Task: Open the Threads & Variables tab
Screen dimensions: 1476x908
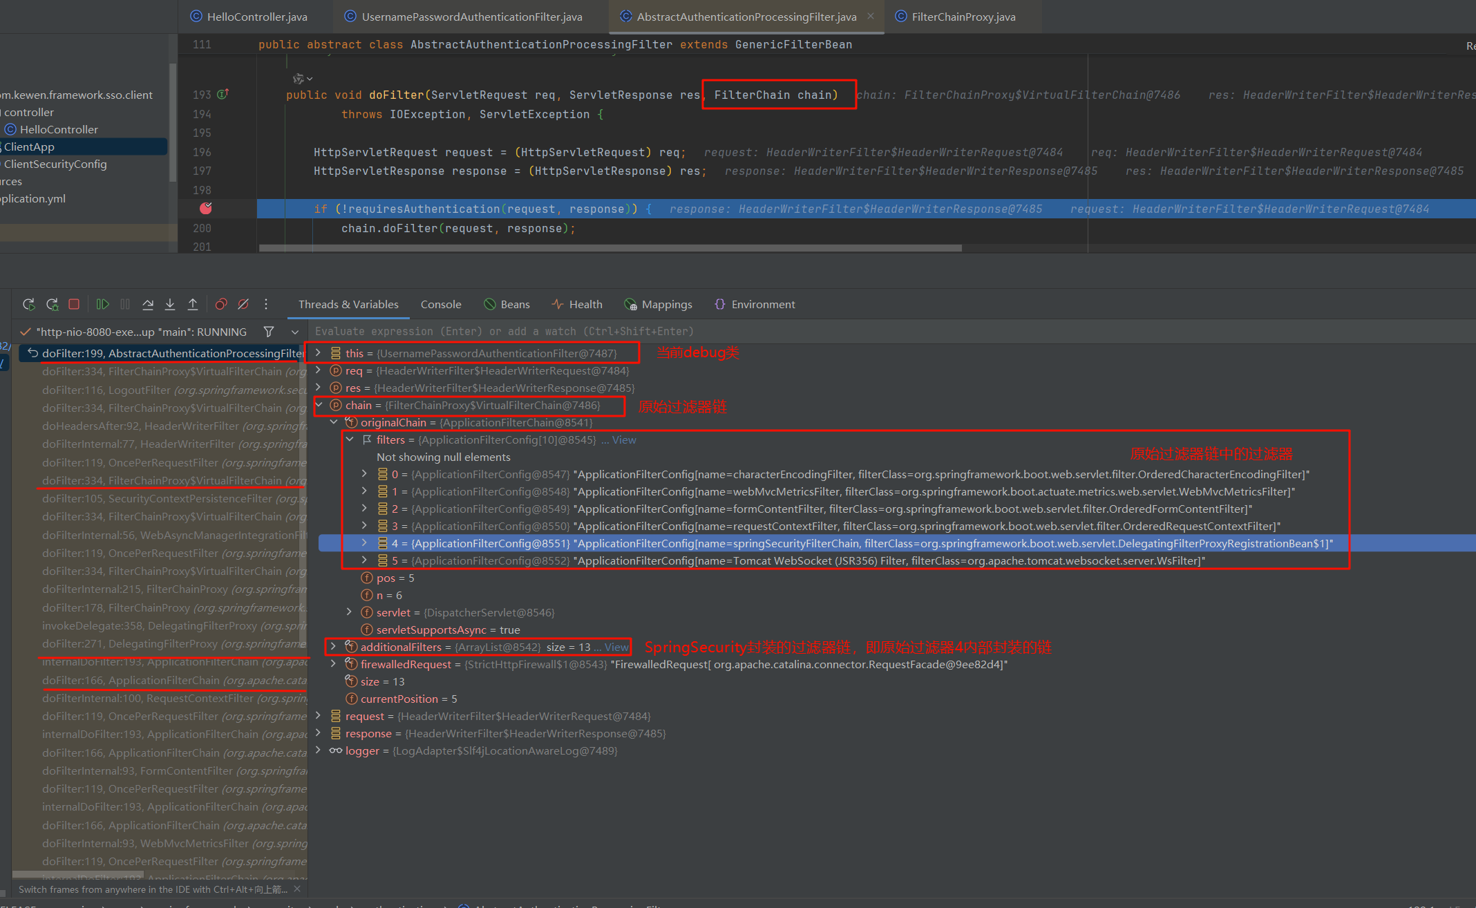Action: click(x=348, y=304)
